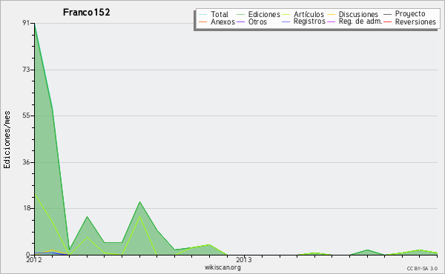445x274 pixels.
Task: Select the Reg. de adm. legend entry
Action: coord(360,21)
